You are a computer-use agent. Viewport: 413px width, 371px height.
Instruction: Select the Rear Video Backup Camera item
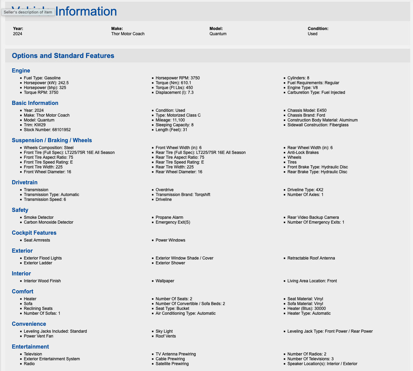point(313,217)
